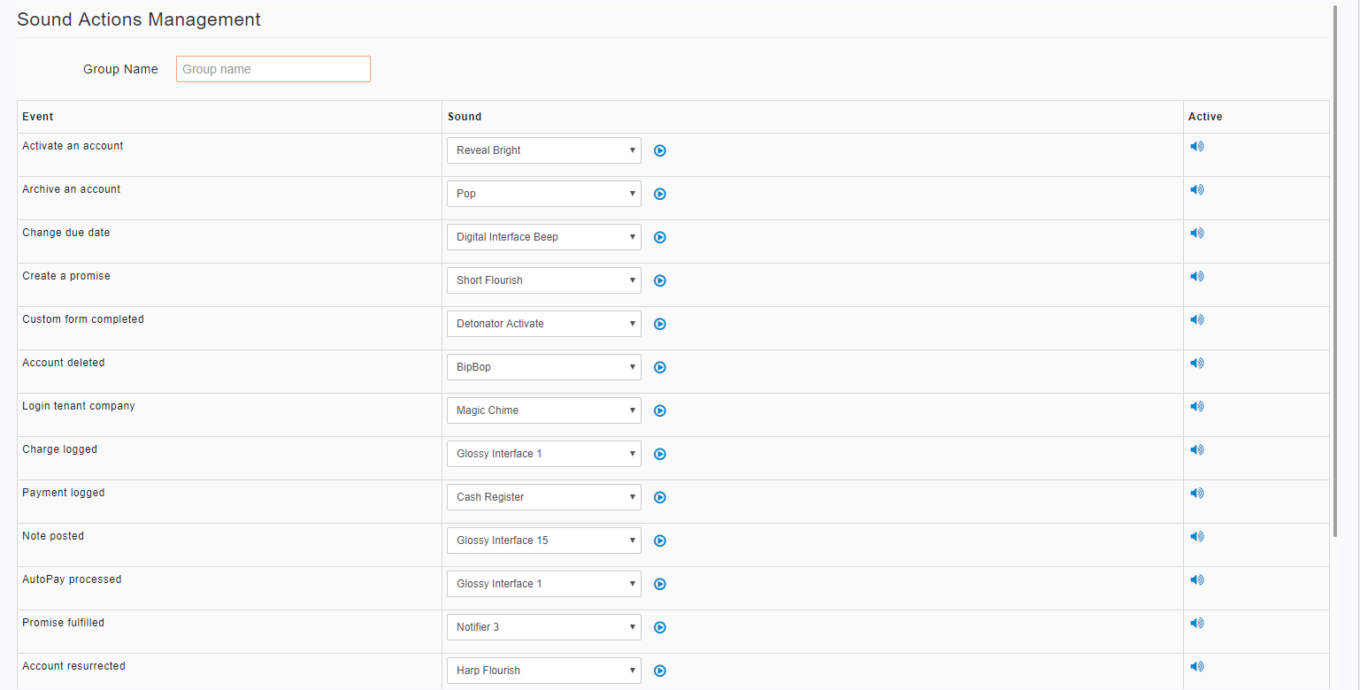Toggle active speaker for Custom form completed
Image resolution: width=1360 pixels, height=690 pixels.
point(1196,319)
